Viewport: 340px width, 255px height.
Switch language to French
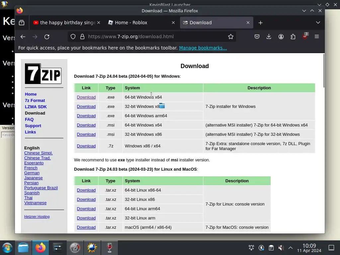click(x=31, y=168)
